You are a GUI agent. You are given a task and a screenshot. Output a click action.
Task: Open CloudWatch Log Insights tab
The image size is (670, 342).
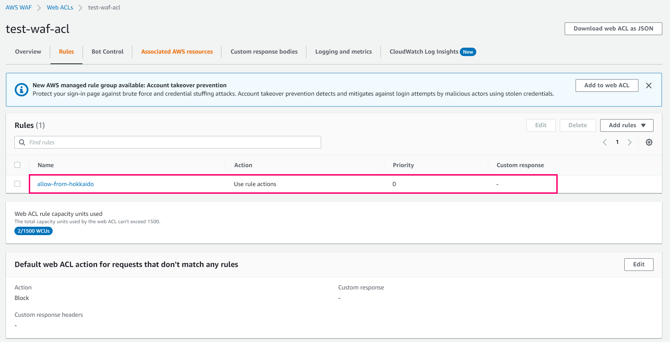pyautogui.click(x=424, y=52)
